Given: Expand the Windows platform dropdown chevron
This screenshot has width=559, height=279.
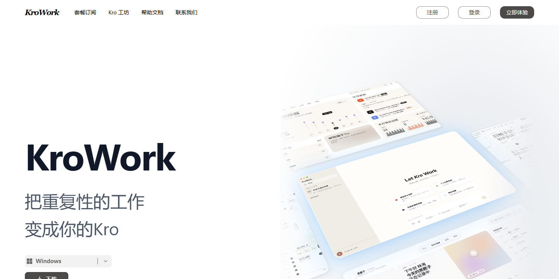Looking at the screenshot, I should point(106,261).
